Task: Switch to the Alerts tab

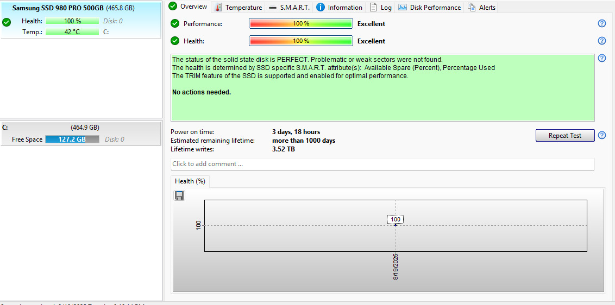Action: tap(481, 8)
